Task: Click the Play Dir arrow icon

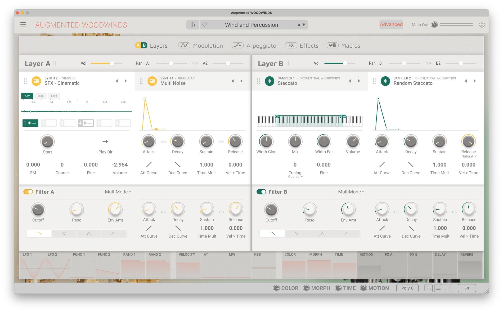Action: [x=105, y=141]
